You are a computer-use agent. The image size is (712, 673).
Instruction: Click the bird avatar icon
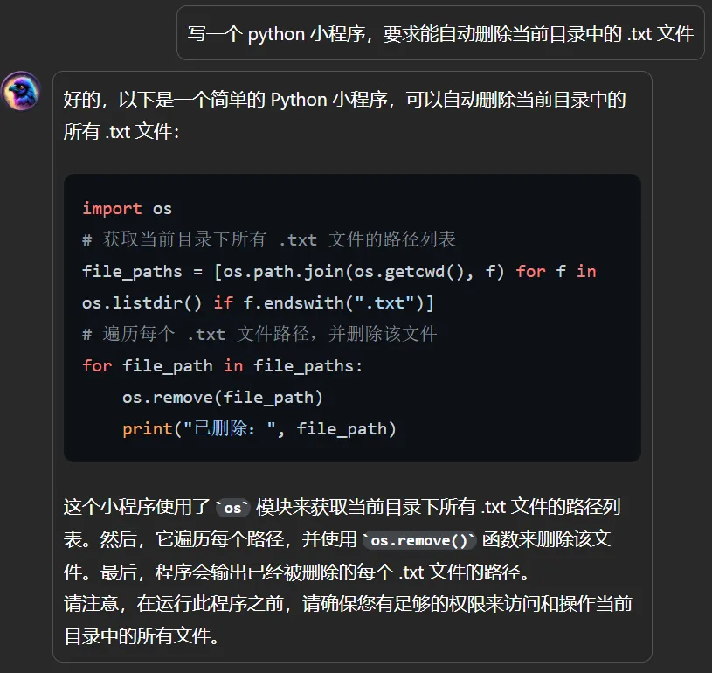[x=21, y=91]
